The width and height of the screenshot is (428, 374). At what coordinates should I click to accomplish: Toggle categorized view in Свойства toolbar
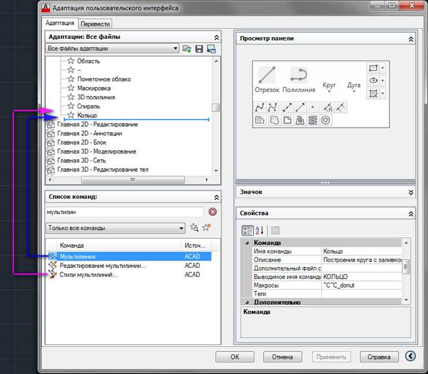coord(248,230)
